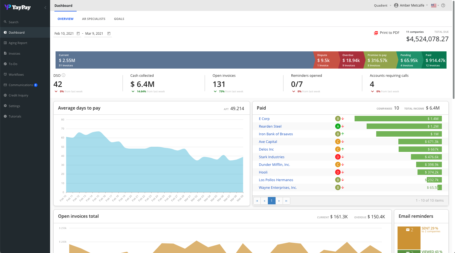Open the Credit Inquiry section
Image resolution: width=455 pixels, height=253 pixels.
click(18, 95)
